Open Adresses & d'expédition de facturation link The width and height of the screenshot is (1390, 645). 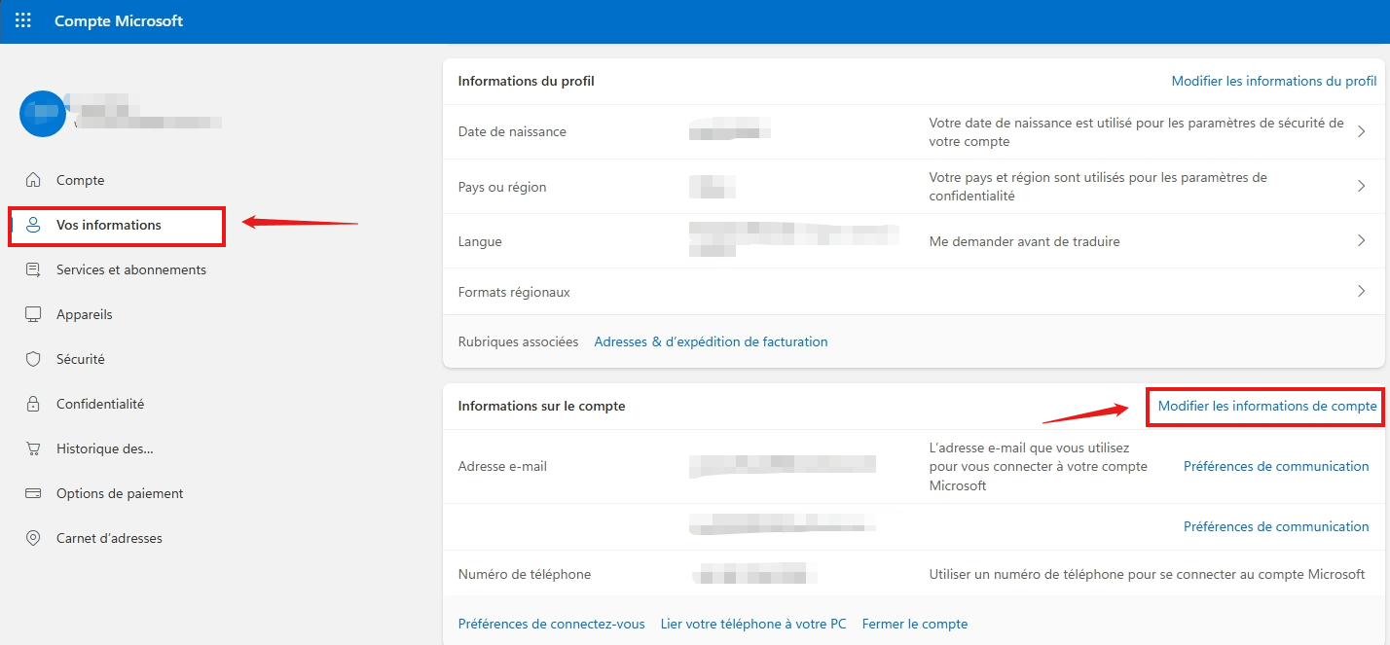click(711, 341)
